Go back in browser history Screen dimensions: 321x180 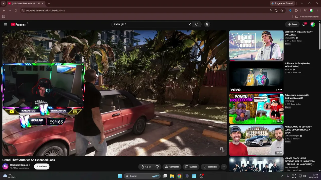pyautogui.click(x=4, y=10)
